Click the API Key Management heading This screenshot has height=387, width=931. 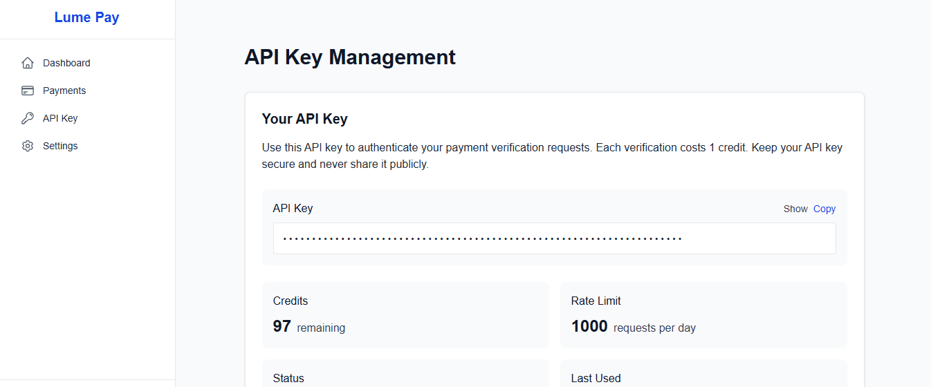(x=350, y=57)
